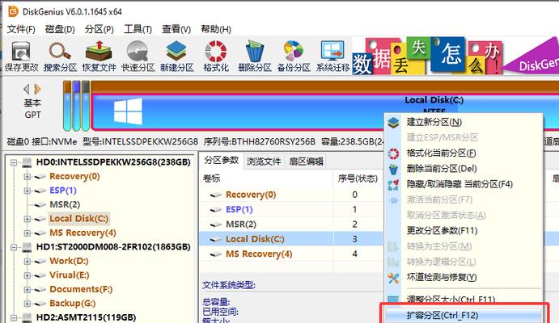Expand the Documents(F:) tree node
This screenshot has height=323, width=559.
click(x=27, y=289)
